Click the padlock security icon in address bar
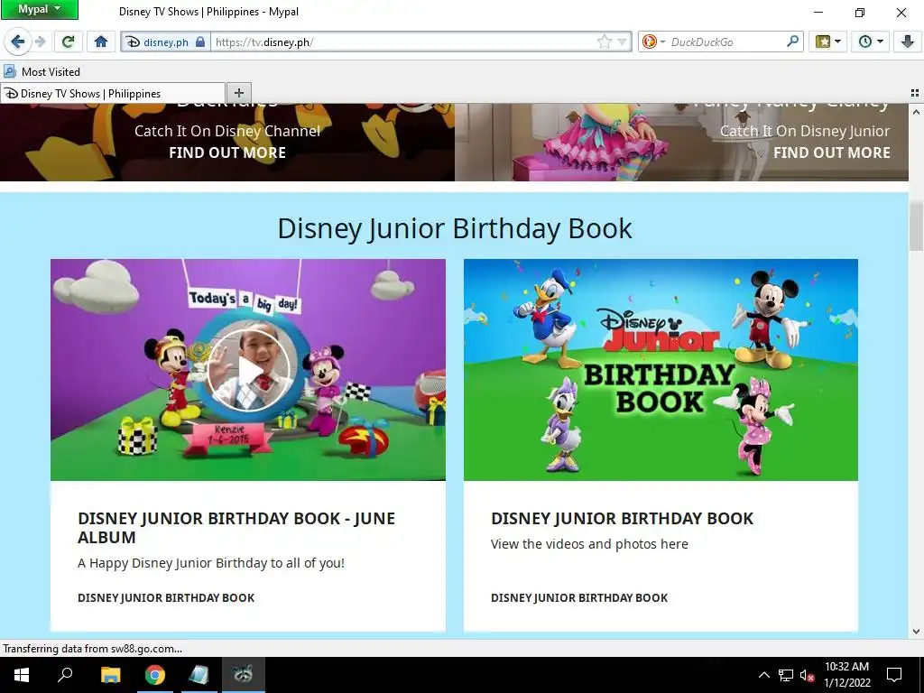This screenshot has height=693, width=924. [200, 42]
